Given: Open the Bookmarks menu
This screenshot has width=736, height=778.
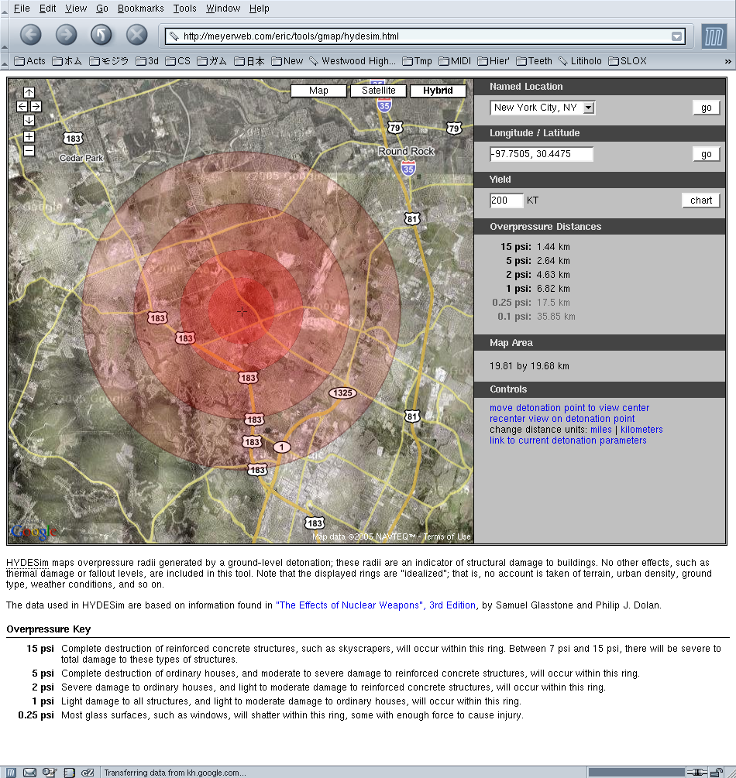Looking at the screenshot, I should (x=140, y=9).
